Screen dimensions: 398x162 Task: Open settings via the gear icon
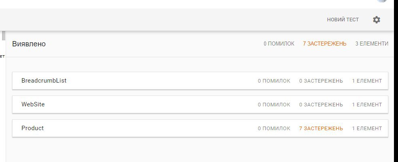pos(377,20)
